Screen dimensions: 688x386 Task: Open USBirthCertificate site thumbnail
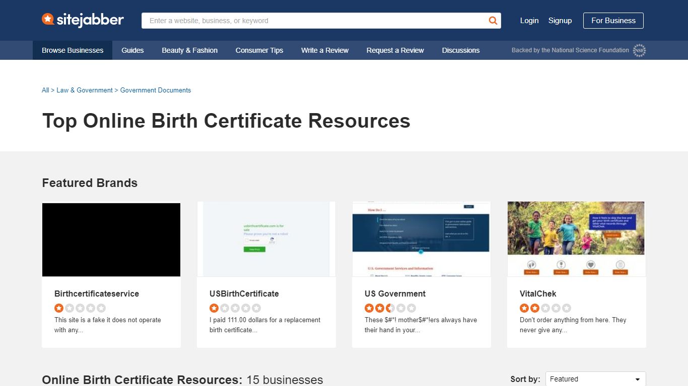pyautogui.click(x=266, y=239)
